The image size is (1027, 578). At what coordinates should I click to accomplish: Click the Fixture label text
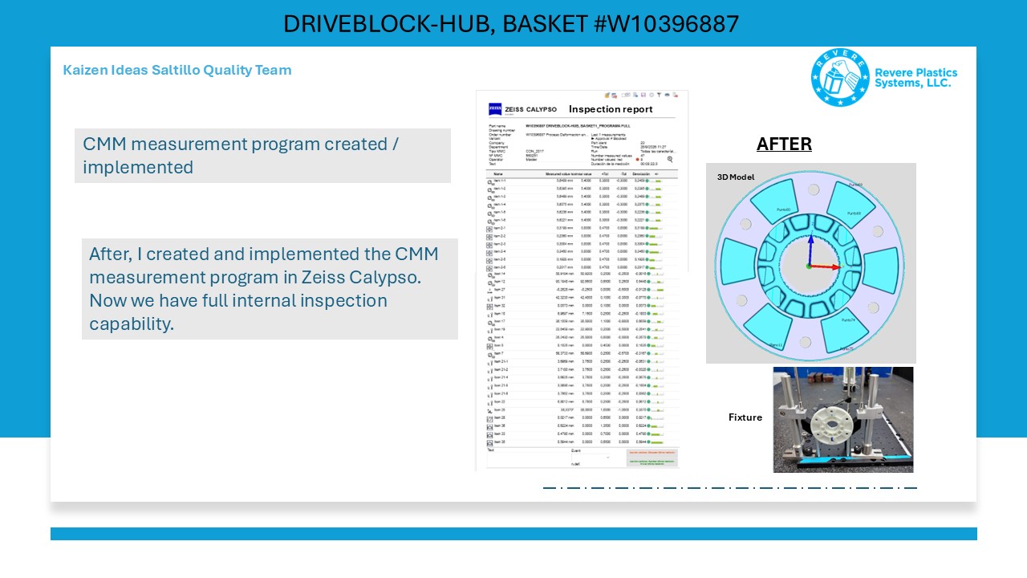(x=745, y=417)
